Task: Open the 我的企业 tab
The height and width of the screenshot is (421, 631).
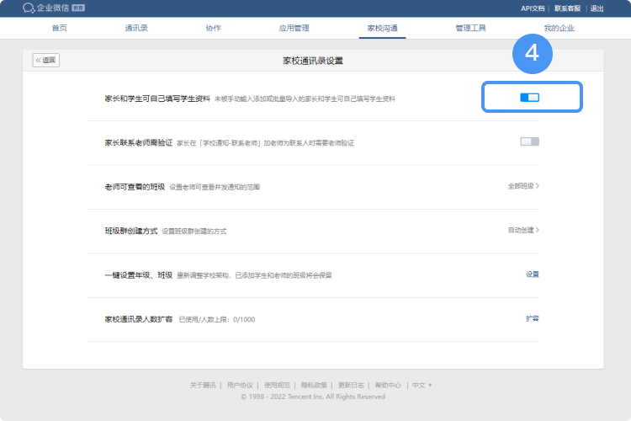Action: [559, 28]
